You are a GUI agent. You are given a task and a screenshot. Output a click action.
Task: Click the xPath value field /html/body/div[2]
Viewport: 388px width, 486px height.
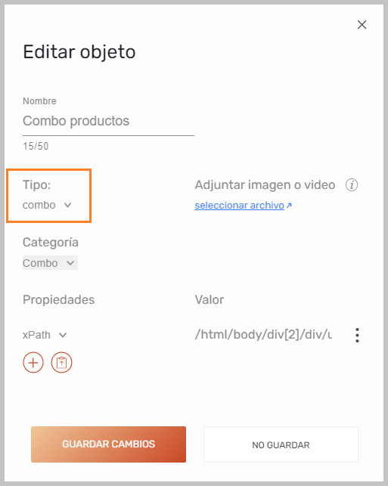[263, 334]
